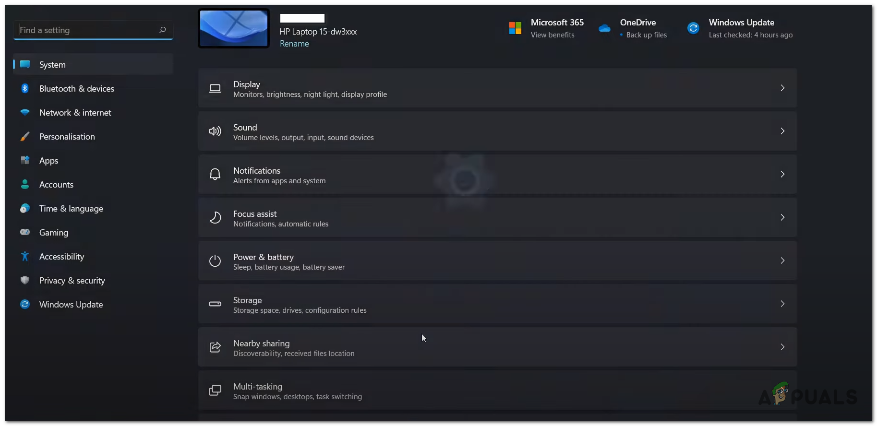The height and width of the screenshot is (426, 877).
Task: Click the OneDrive cloud icon
Action: pos(604,28)
